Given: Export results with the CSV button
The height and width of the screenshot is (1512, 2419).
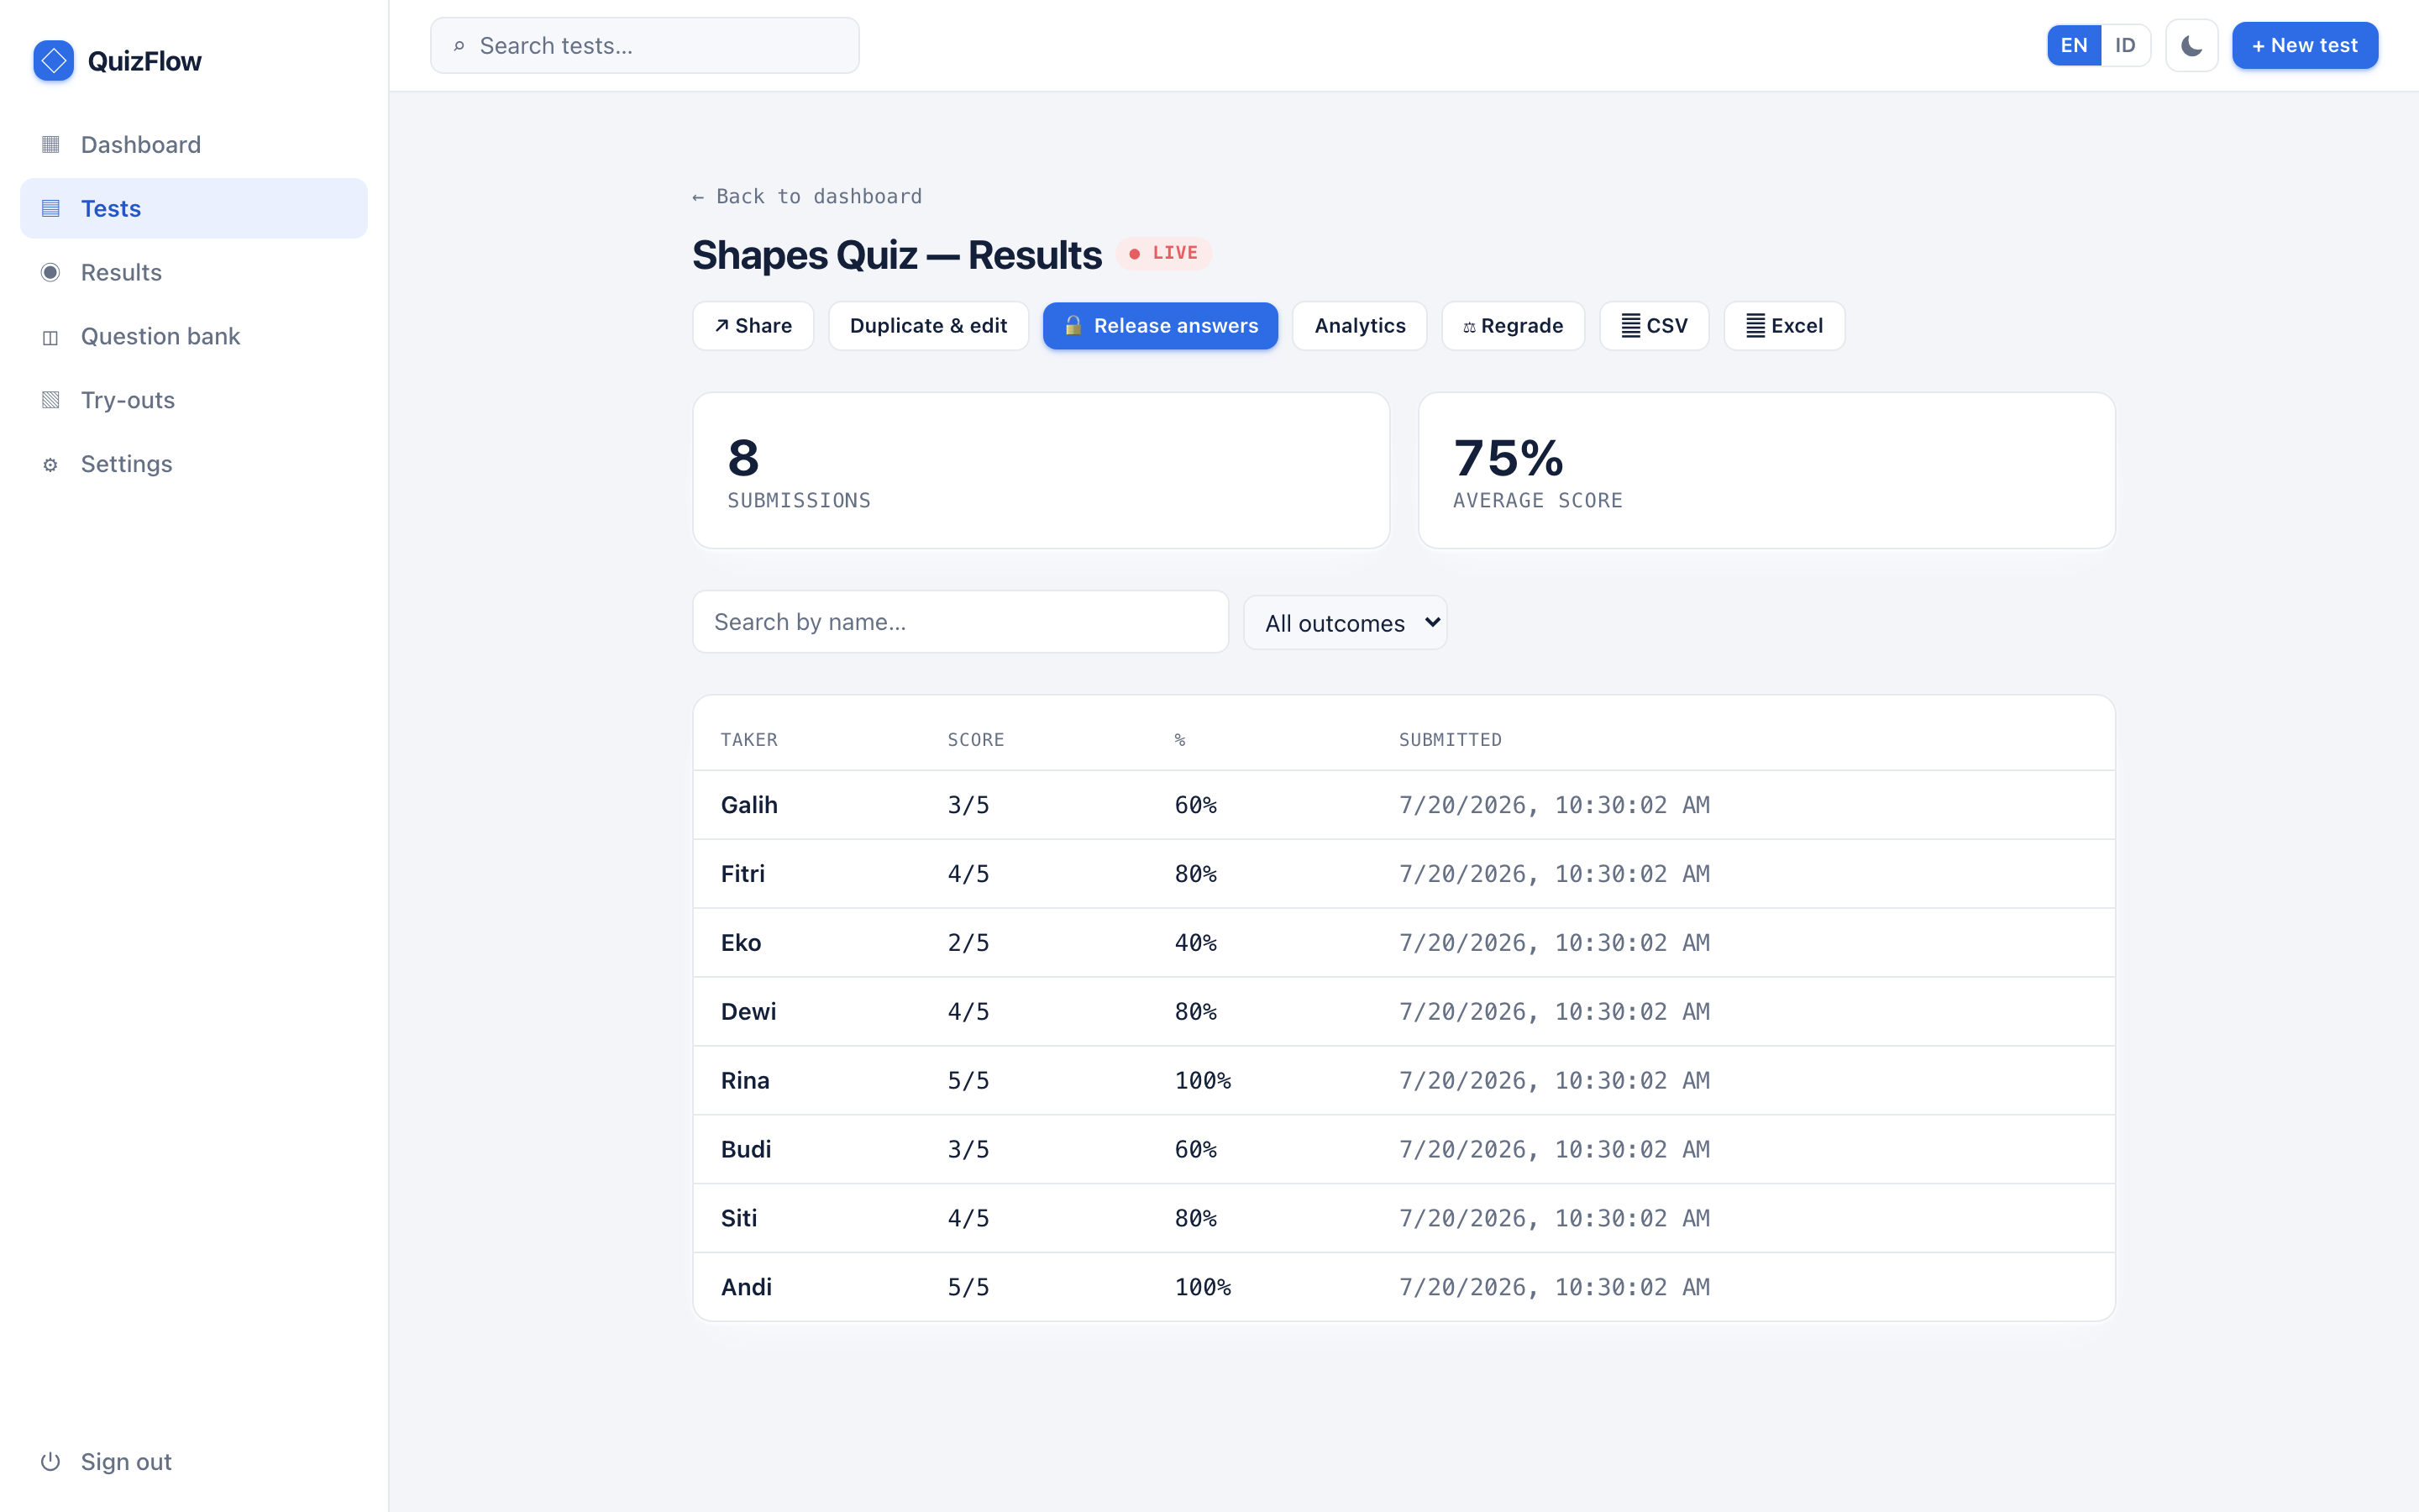Looking at the screenshot, I should click(x=1653, y=326).
